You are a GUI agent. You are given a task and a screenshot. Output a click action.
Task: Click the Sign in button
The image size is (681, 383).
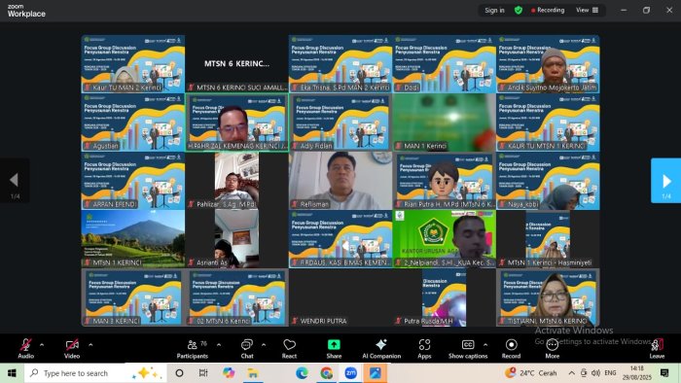pos(494,10)
